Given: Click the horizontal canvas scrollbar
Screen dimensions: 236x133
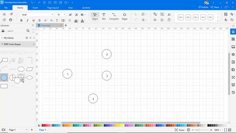Looking at the screenshot, I should (131, 123).
